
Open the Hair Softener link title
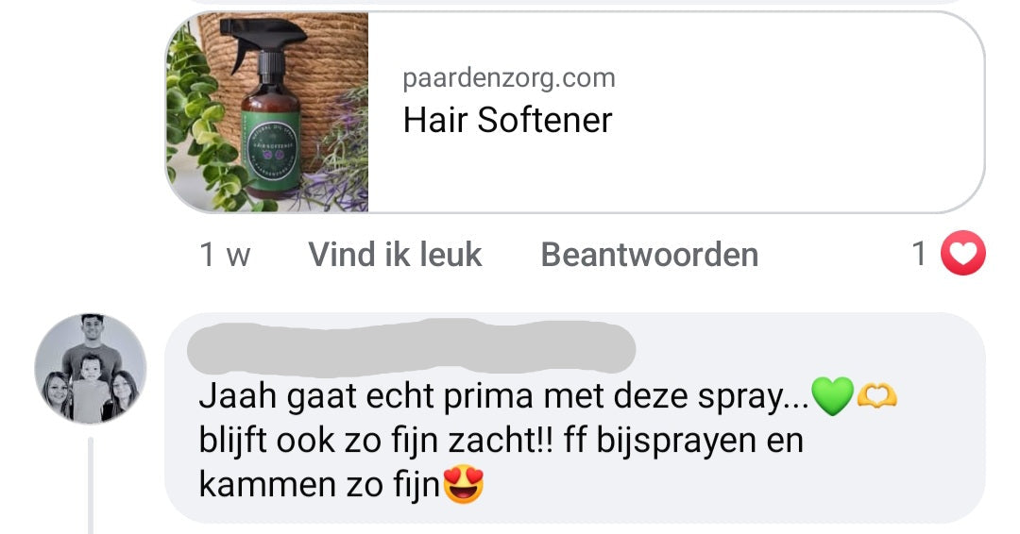pyautogui.click(x=507, y=120)
